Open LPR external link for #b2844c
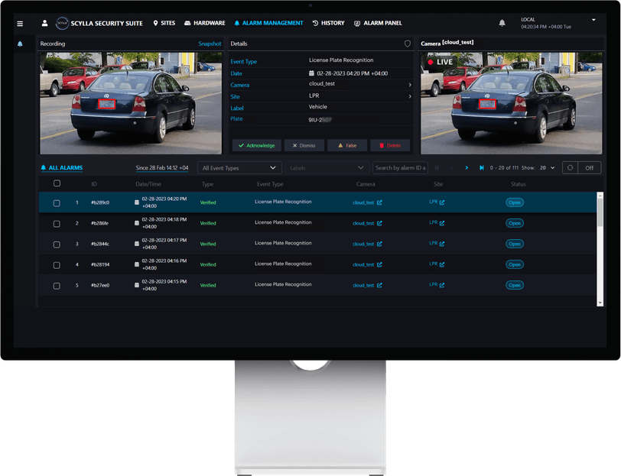The image size is (621, 476). coord(442,244)
